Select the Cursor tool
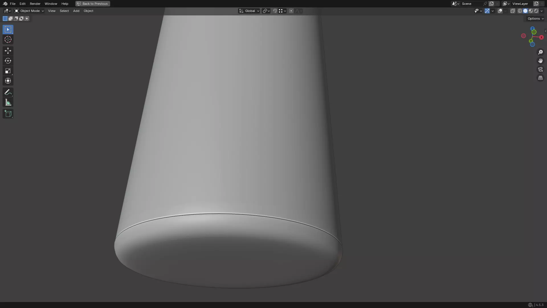The width and height of the screenshot is (547, 308). point(8,40)
